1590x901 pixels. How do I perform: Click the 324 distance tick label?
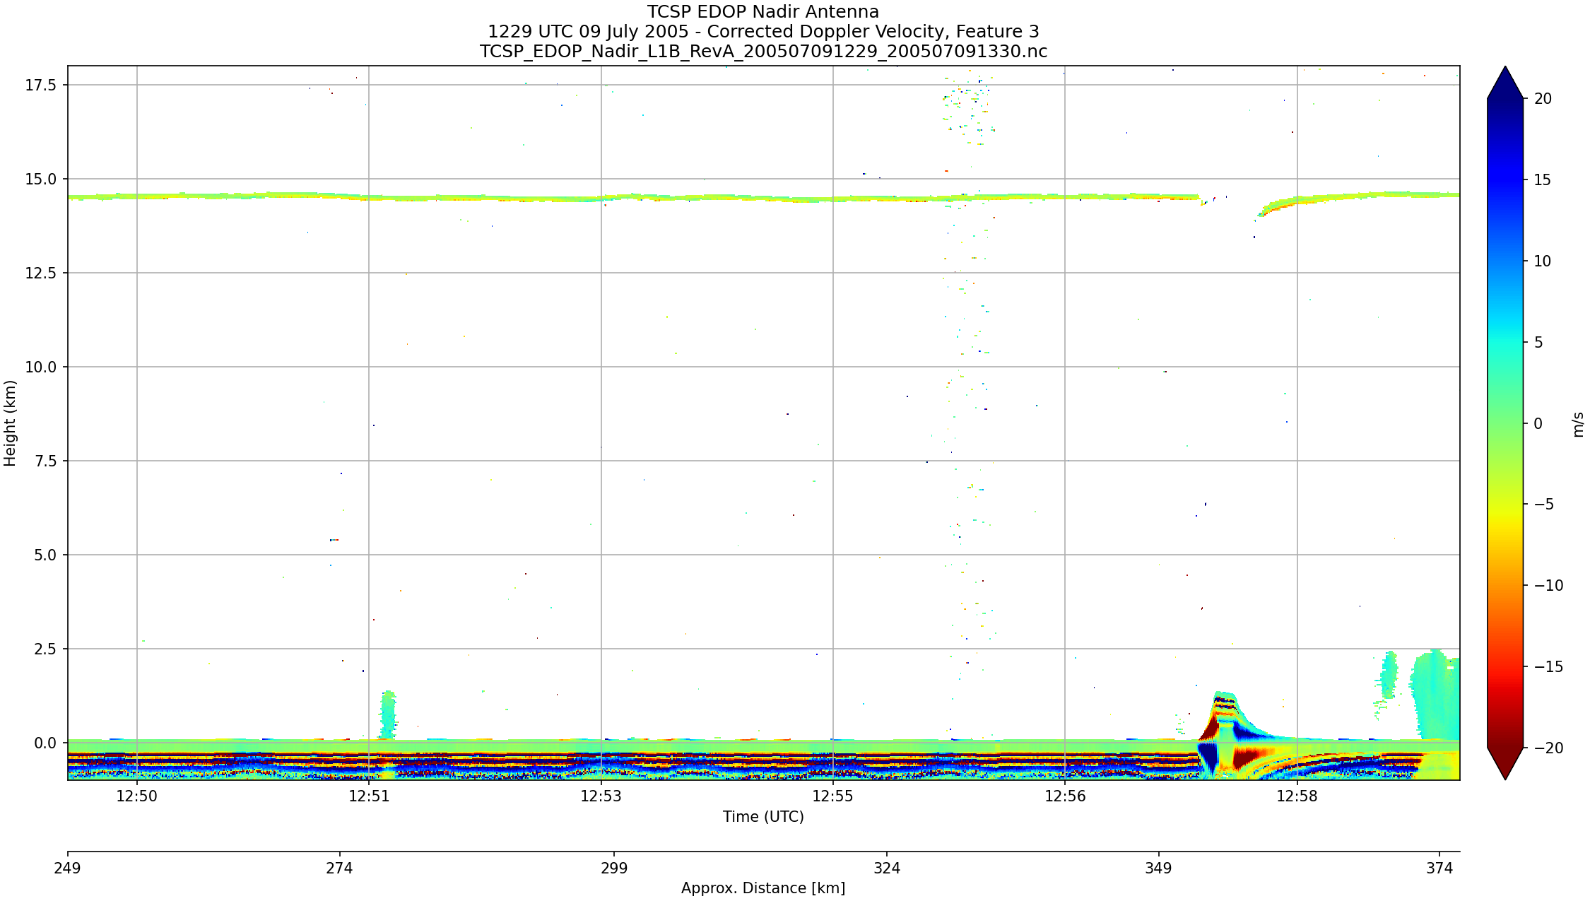[887, 868]
